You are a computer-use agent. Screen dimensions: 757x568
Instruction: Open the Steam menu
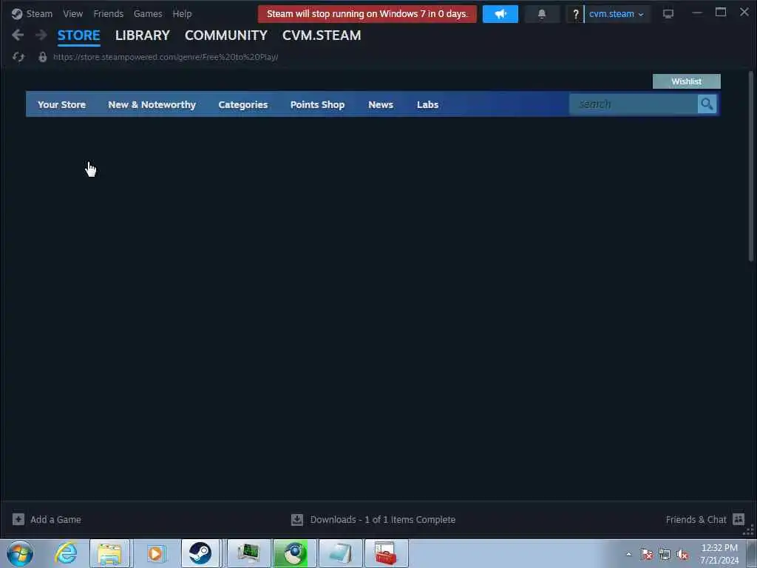click(x=39, y=14)
